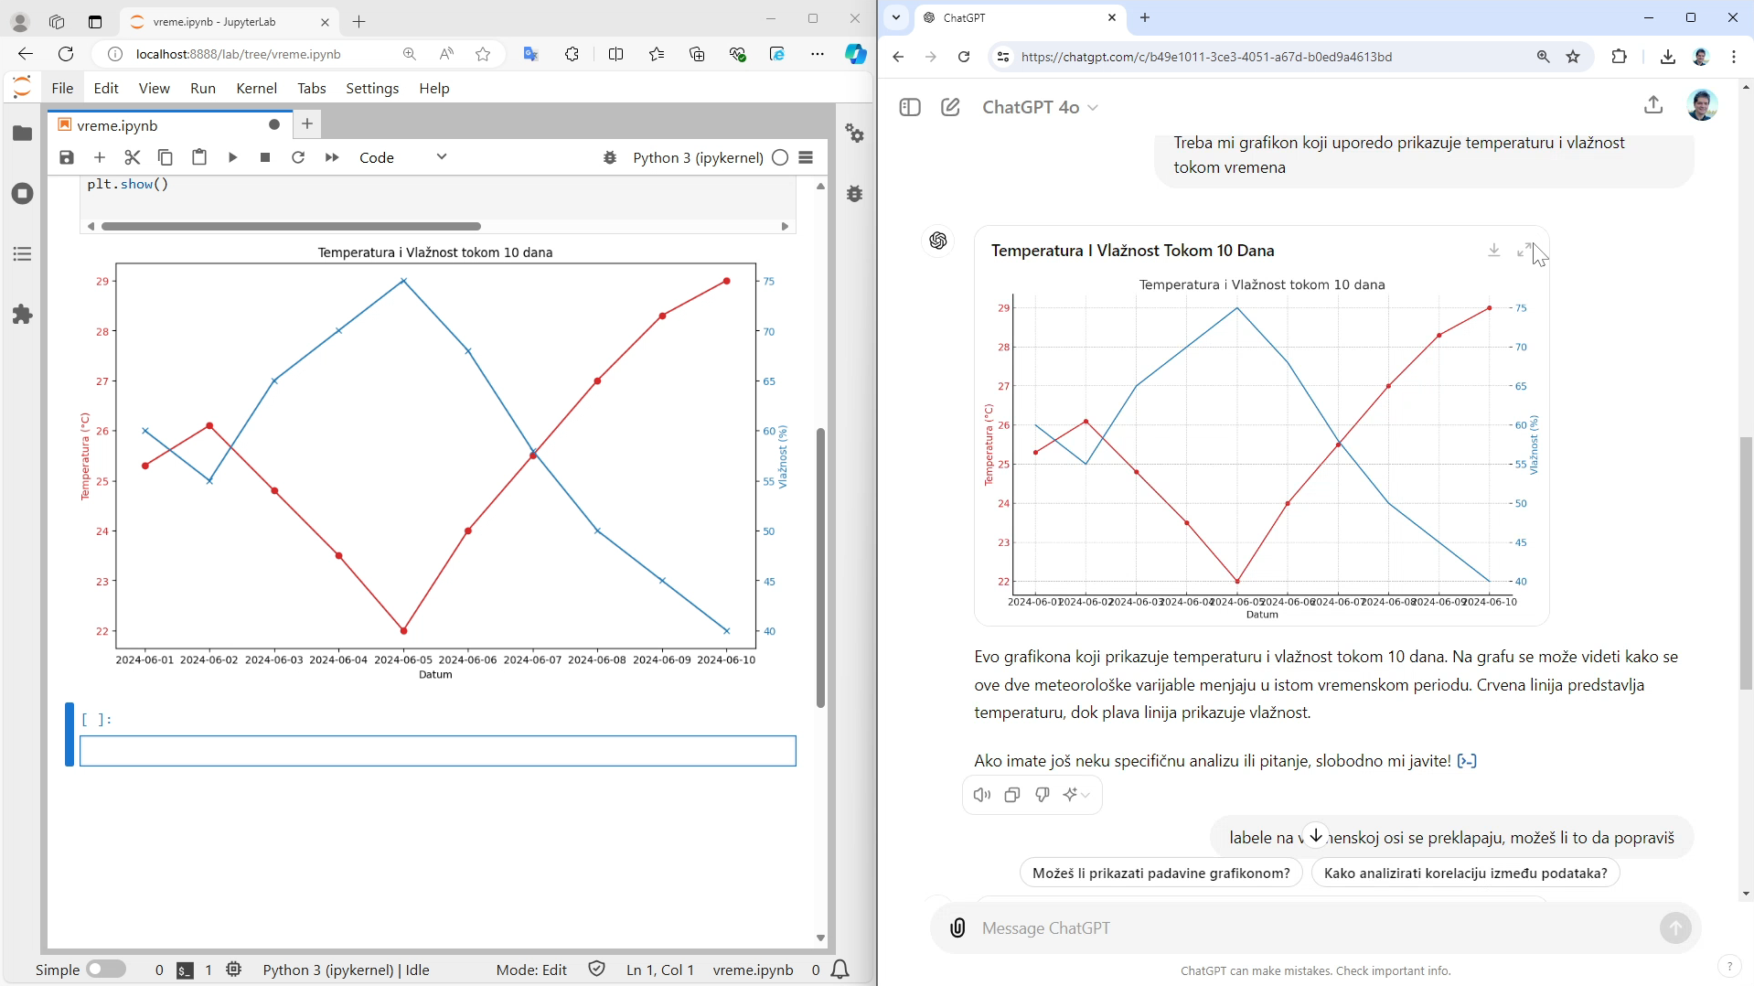
Task: Open the Kernel menu
Action: click(x=256, y=88)
